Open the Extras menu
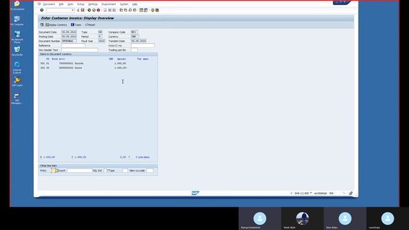The image size is (409, 230). tap(81, 4)
